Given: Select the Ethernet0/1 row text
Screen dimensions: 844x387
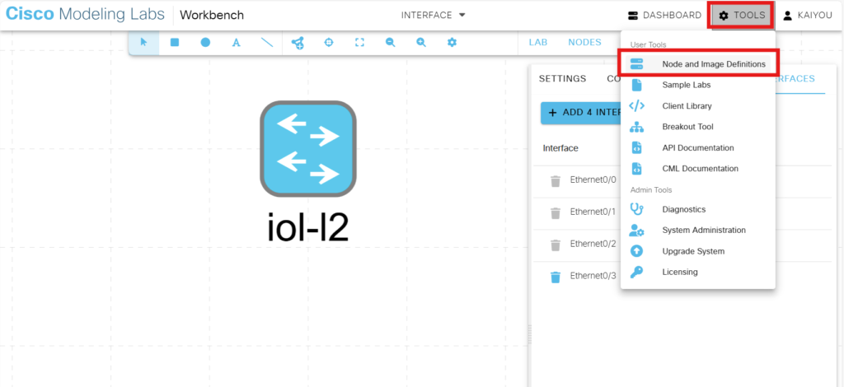Looking at the screenshot, I should click(x=593, y=212).
